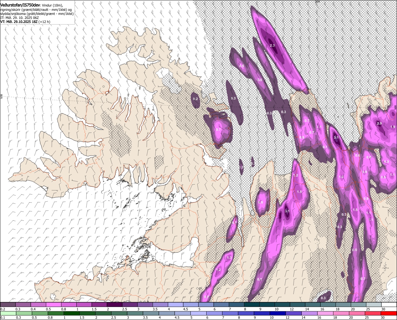Click the Veðurstofan/IS750dev title text
The height and width of the screenshot is (320, 397).
tap(20, 5)
